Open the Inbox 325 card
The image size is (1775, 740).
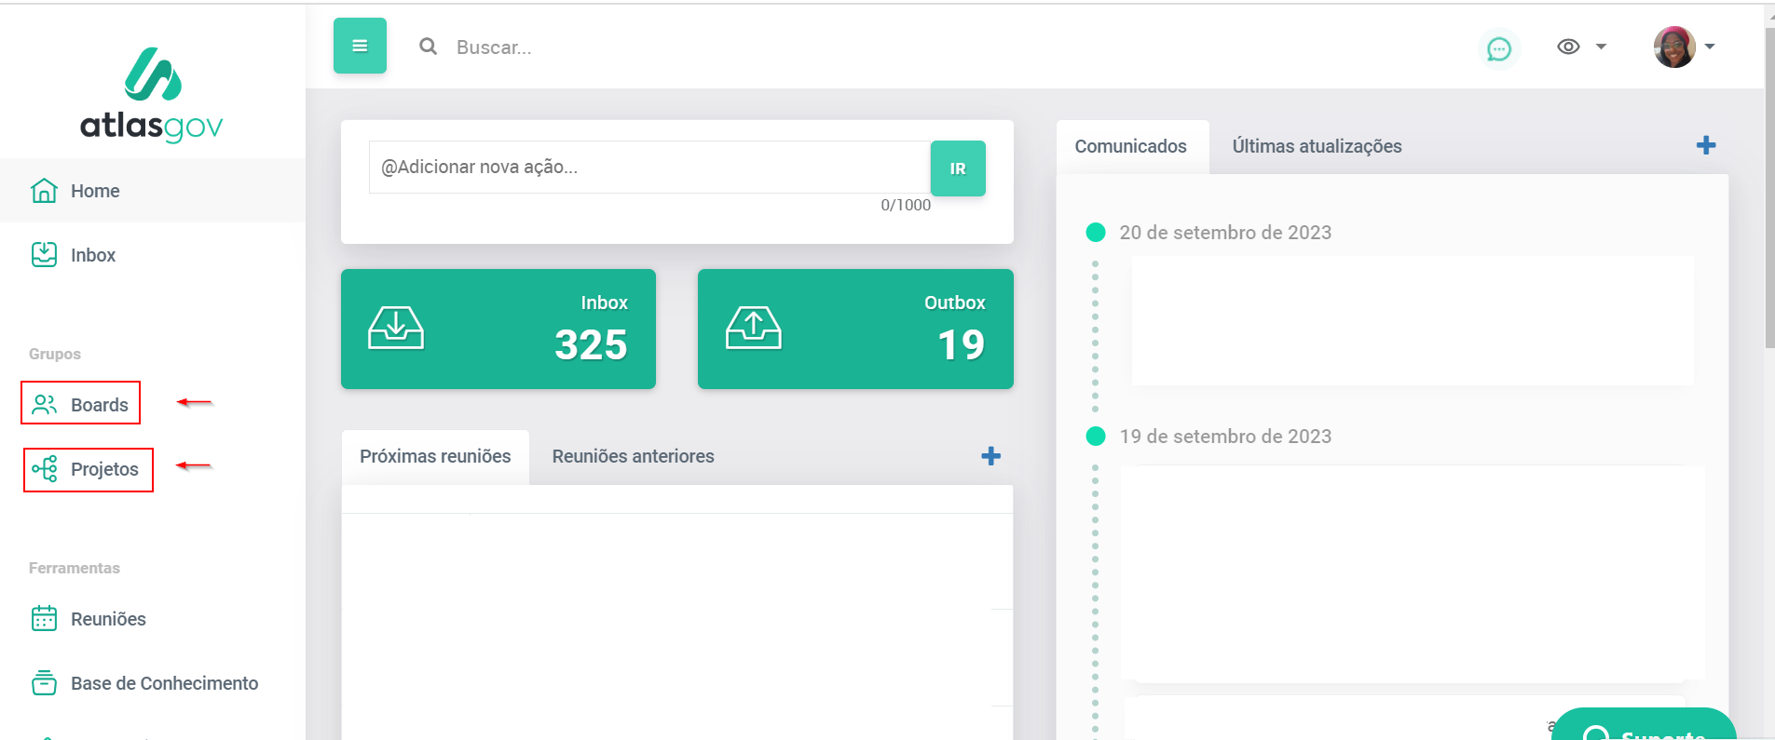[498, 329]
